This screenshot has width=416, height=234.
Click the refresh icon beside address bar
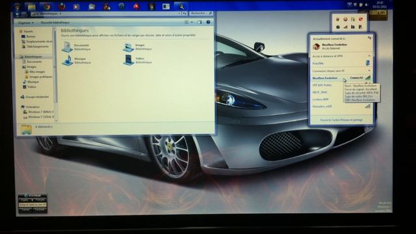pyautogui.click(x=185, y=13)
